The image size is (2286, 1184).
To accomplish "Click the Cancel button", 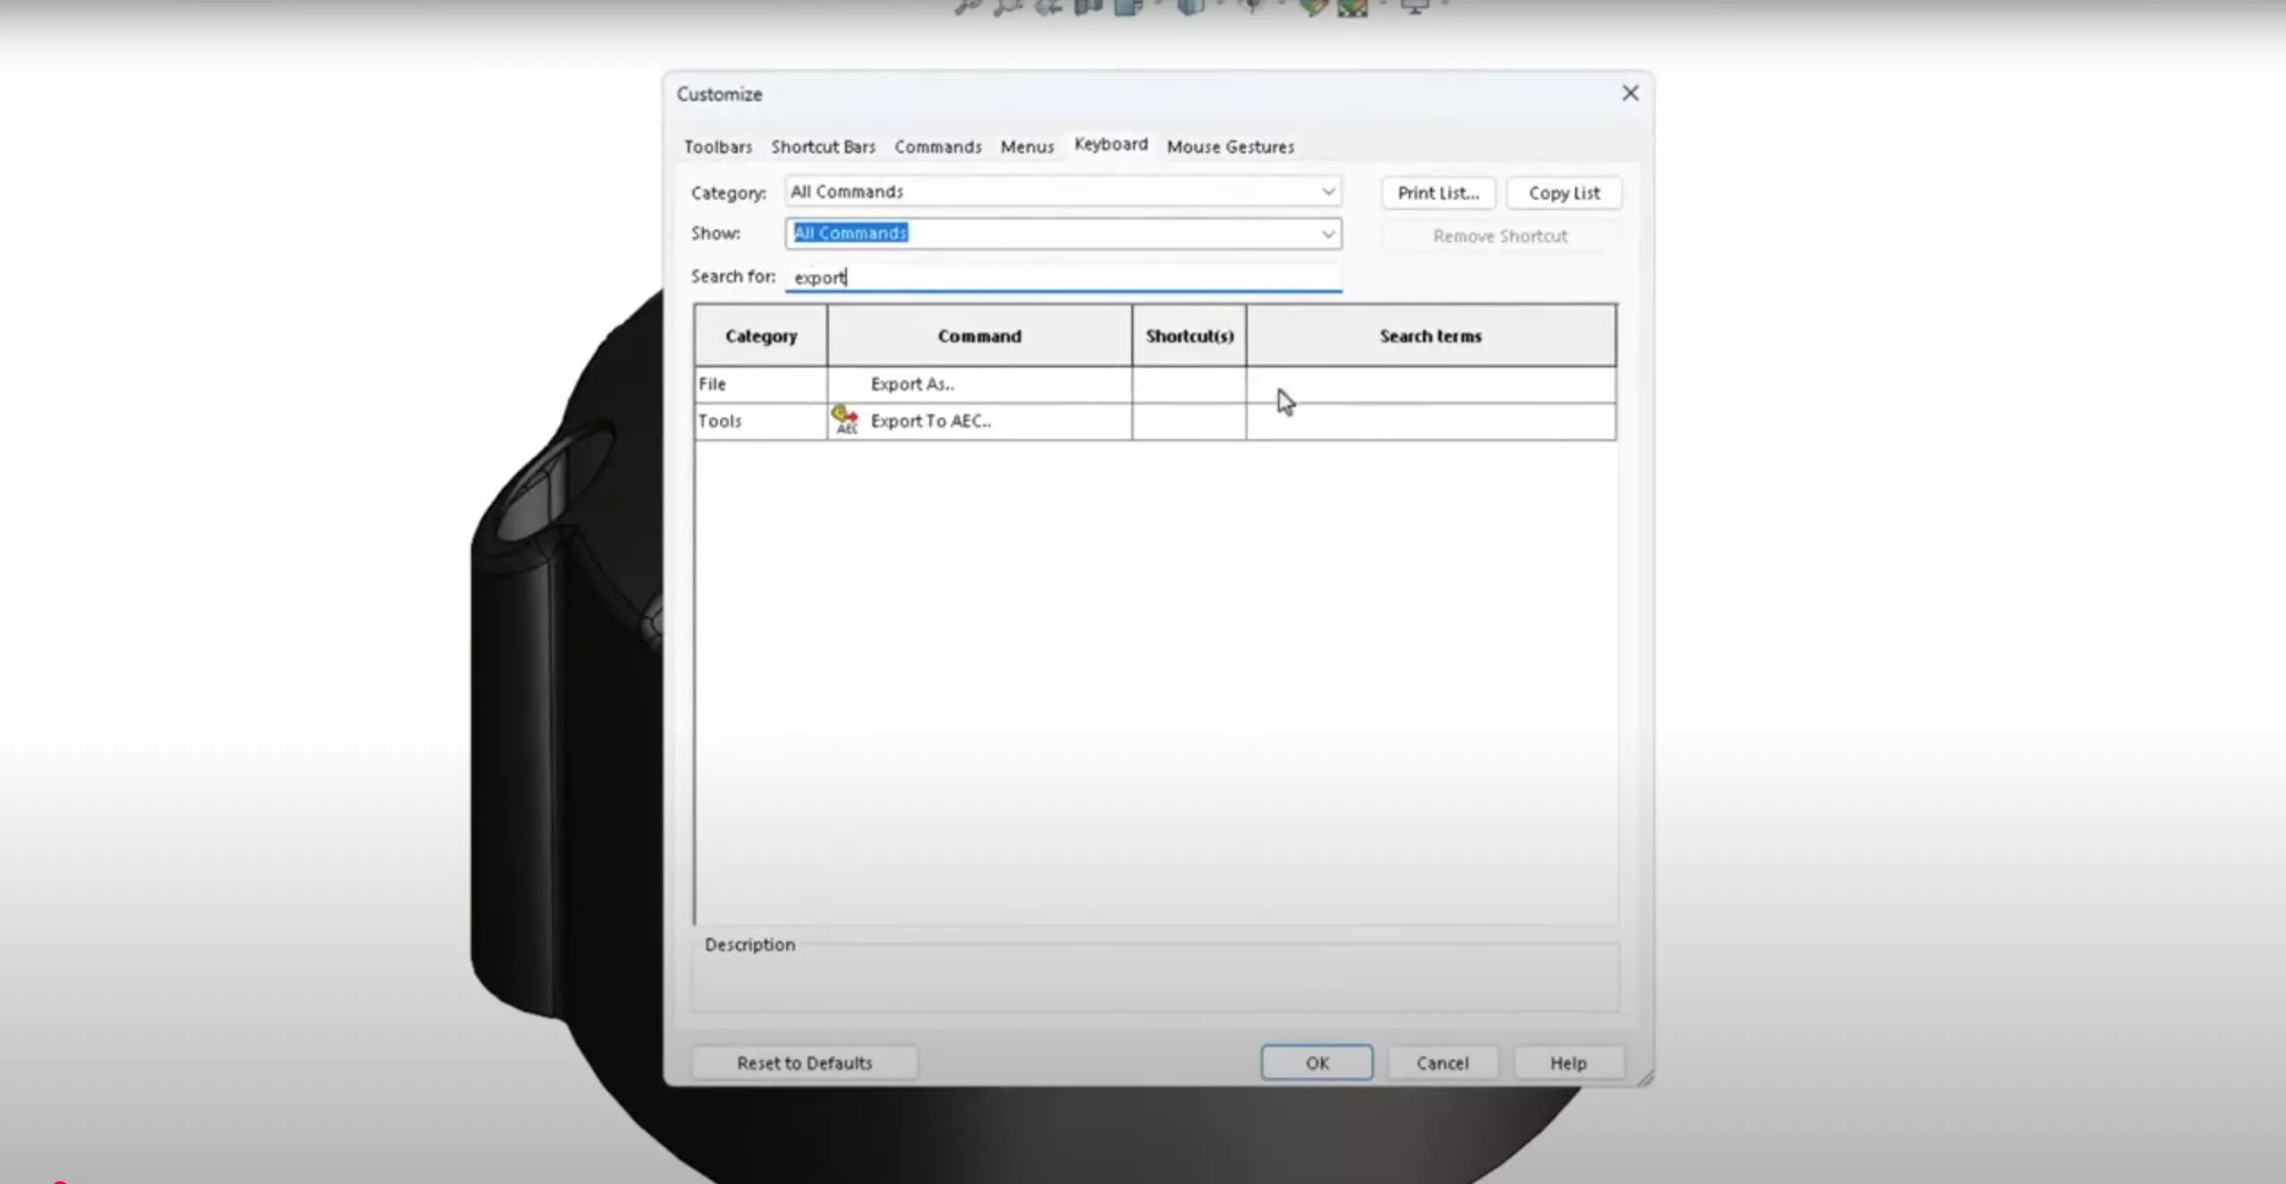I will click(x=1442, y=1062).
